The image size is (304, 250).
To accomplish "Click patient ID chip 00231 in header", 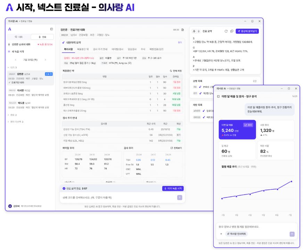I will tap(65, 35).
